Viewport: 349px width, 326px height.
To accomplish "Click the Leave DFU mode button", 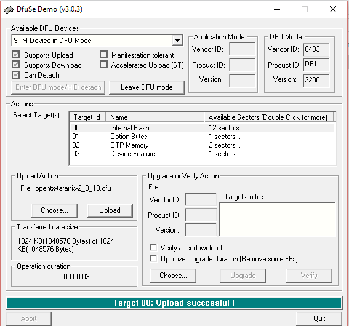I will pos(146,87).
